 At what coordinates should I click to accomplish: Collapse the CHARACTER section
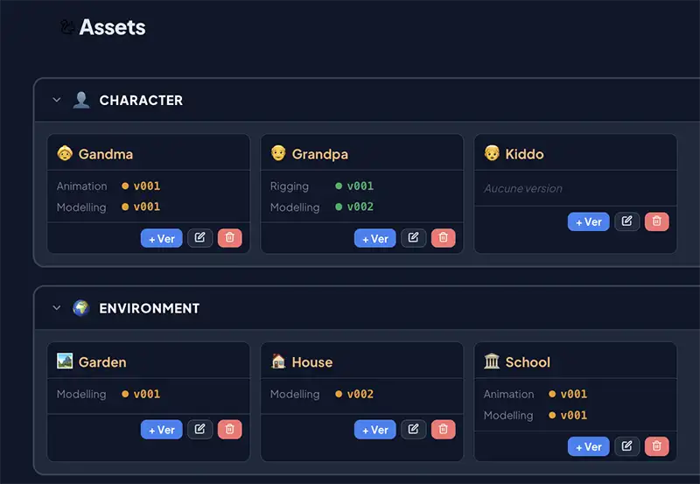pos(57,100)
